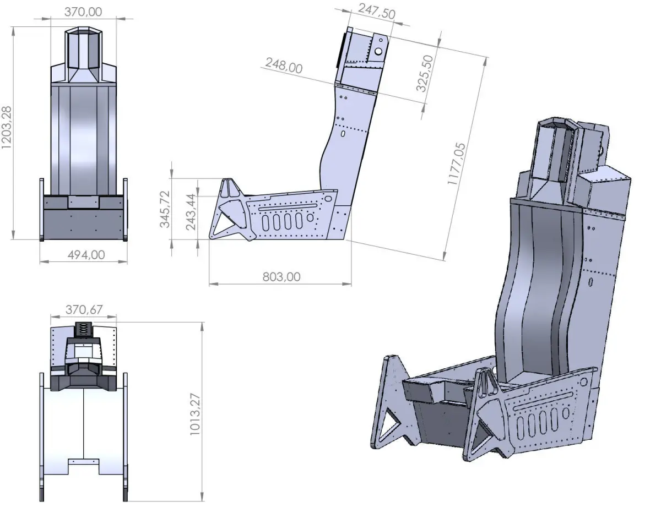Select the 1013,27 top view dimension
Image resolution: width=661 pixels, height=513 pixels.
(x=196, y=414)
